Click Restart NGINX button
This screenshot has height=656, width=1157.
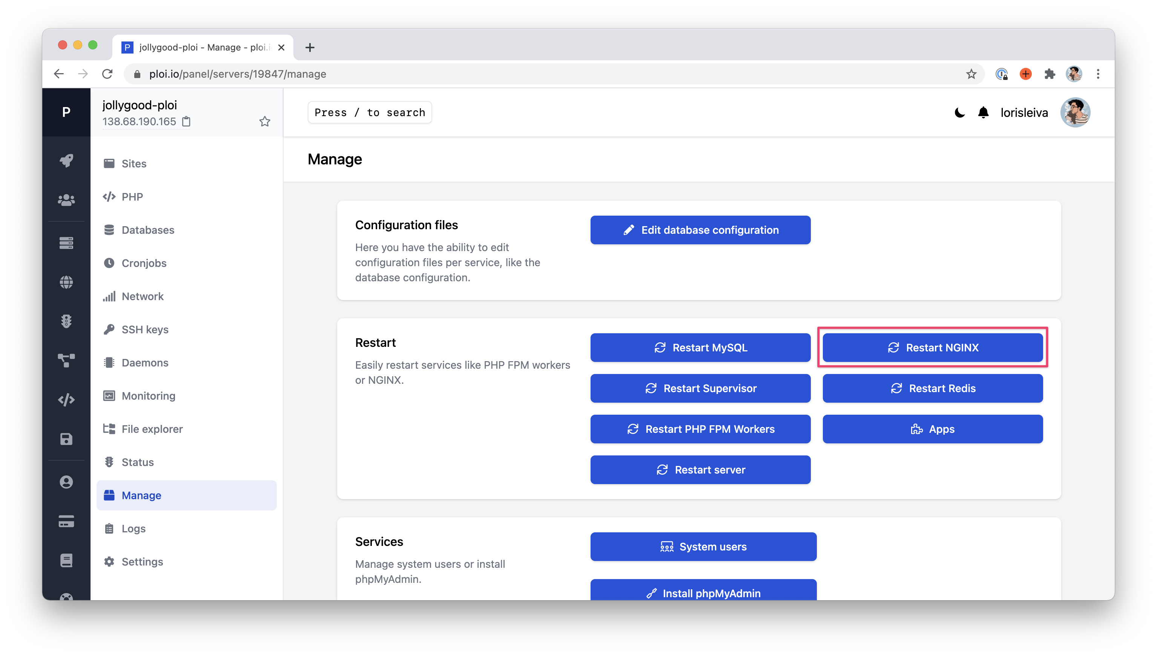(933, 348)
